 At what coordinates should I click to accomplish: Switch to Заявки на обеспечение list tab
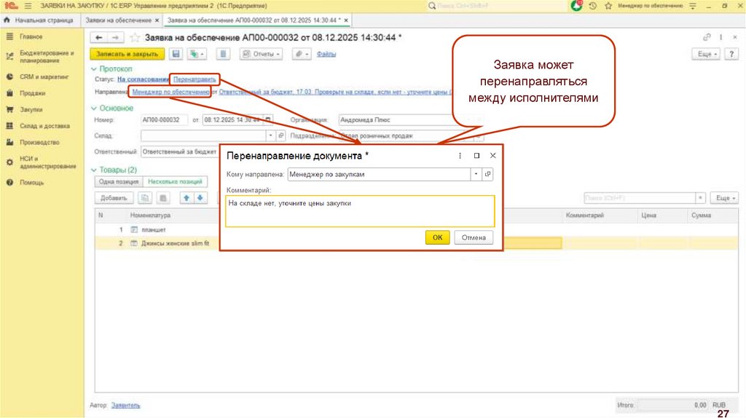[119, 20]
